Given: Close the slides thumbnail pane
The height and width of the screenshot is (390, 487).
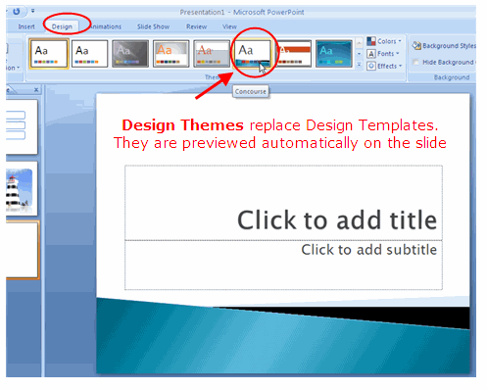Looking at the screenshot, I should pyautogui.click(x=36, y=89).
